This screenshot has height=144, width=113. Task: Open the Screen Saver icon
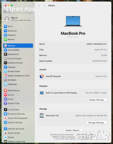pos(5,71)
